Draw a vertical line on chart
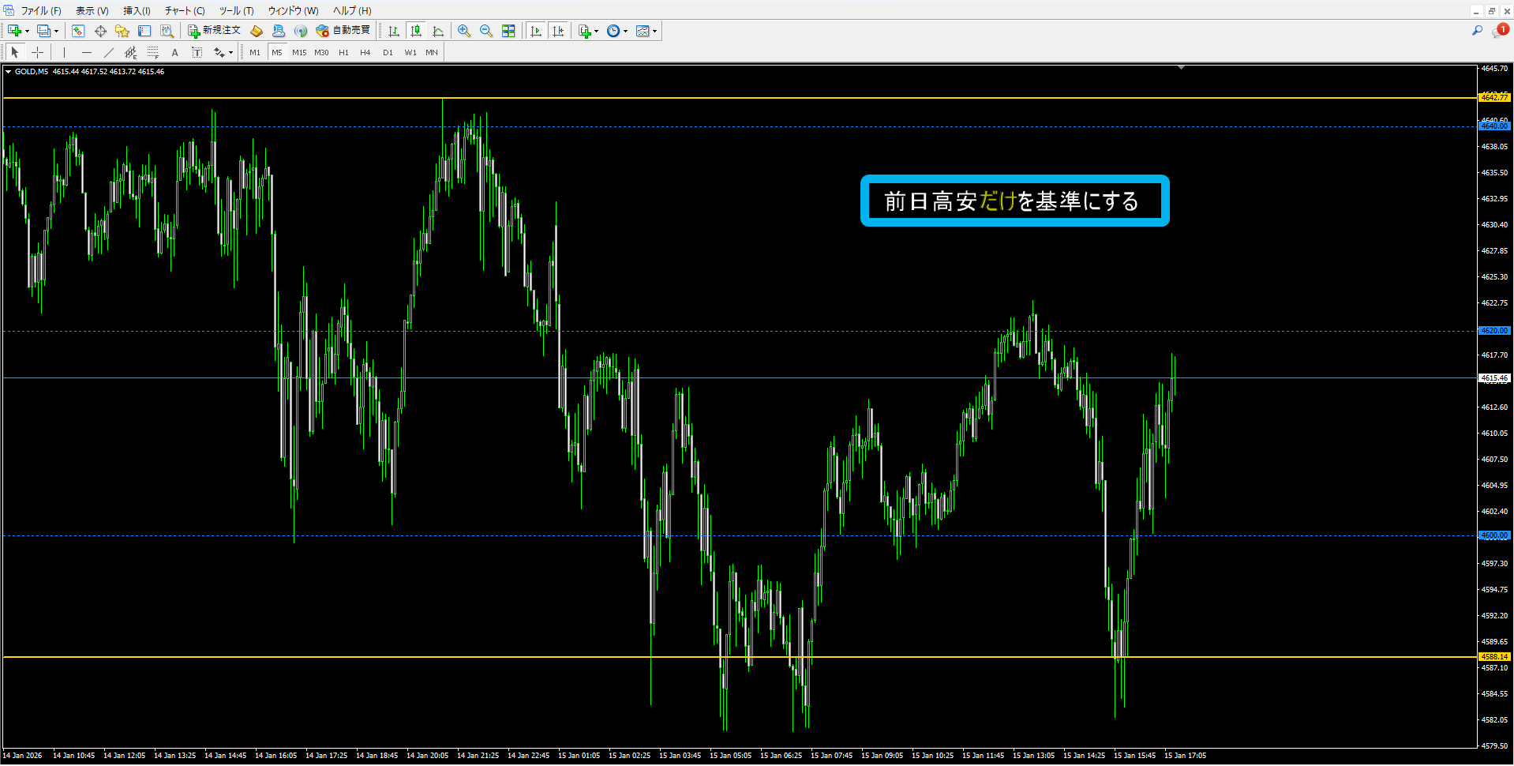Viewport: 1514px width, 766px height. click(x=64, y=52)
